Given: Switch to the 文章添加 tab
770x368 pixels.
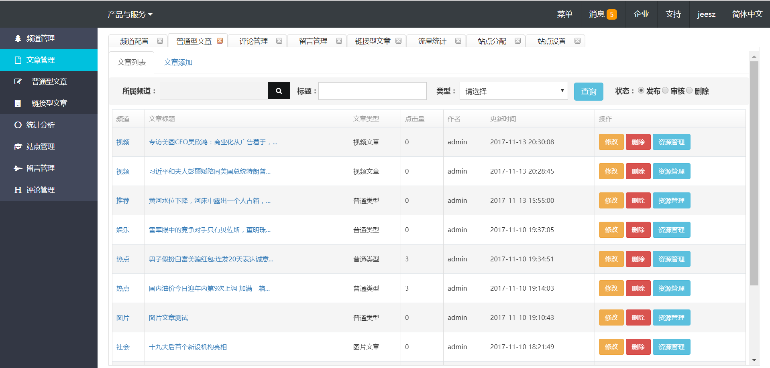Looking at the screenshot, I should coord(178,63).
